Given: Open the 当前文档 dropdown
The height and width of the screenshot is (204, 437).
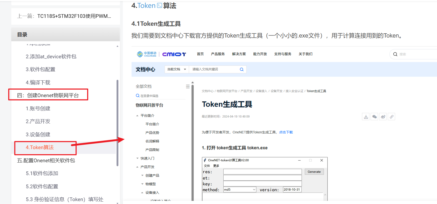Looking at the screenshot, I should tap(177, 69).
